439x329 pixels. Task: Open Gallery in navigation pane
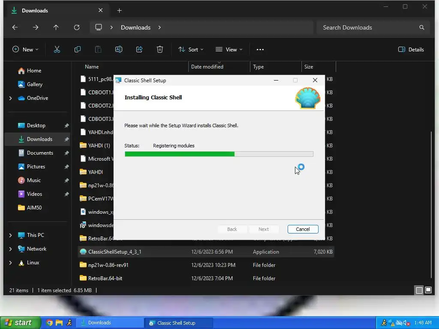pos(34,84)
